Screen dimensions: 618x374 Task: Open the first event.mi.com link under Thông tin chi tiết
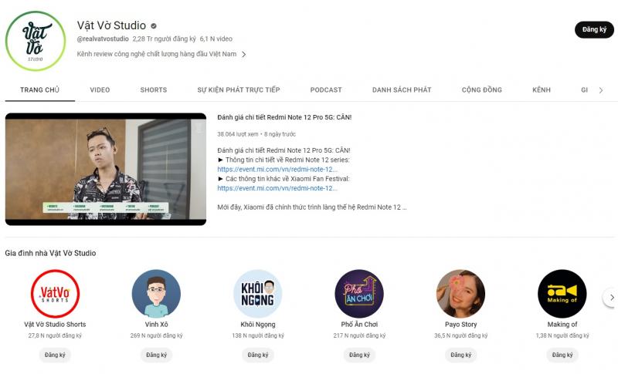[x=277, y=170]
